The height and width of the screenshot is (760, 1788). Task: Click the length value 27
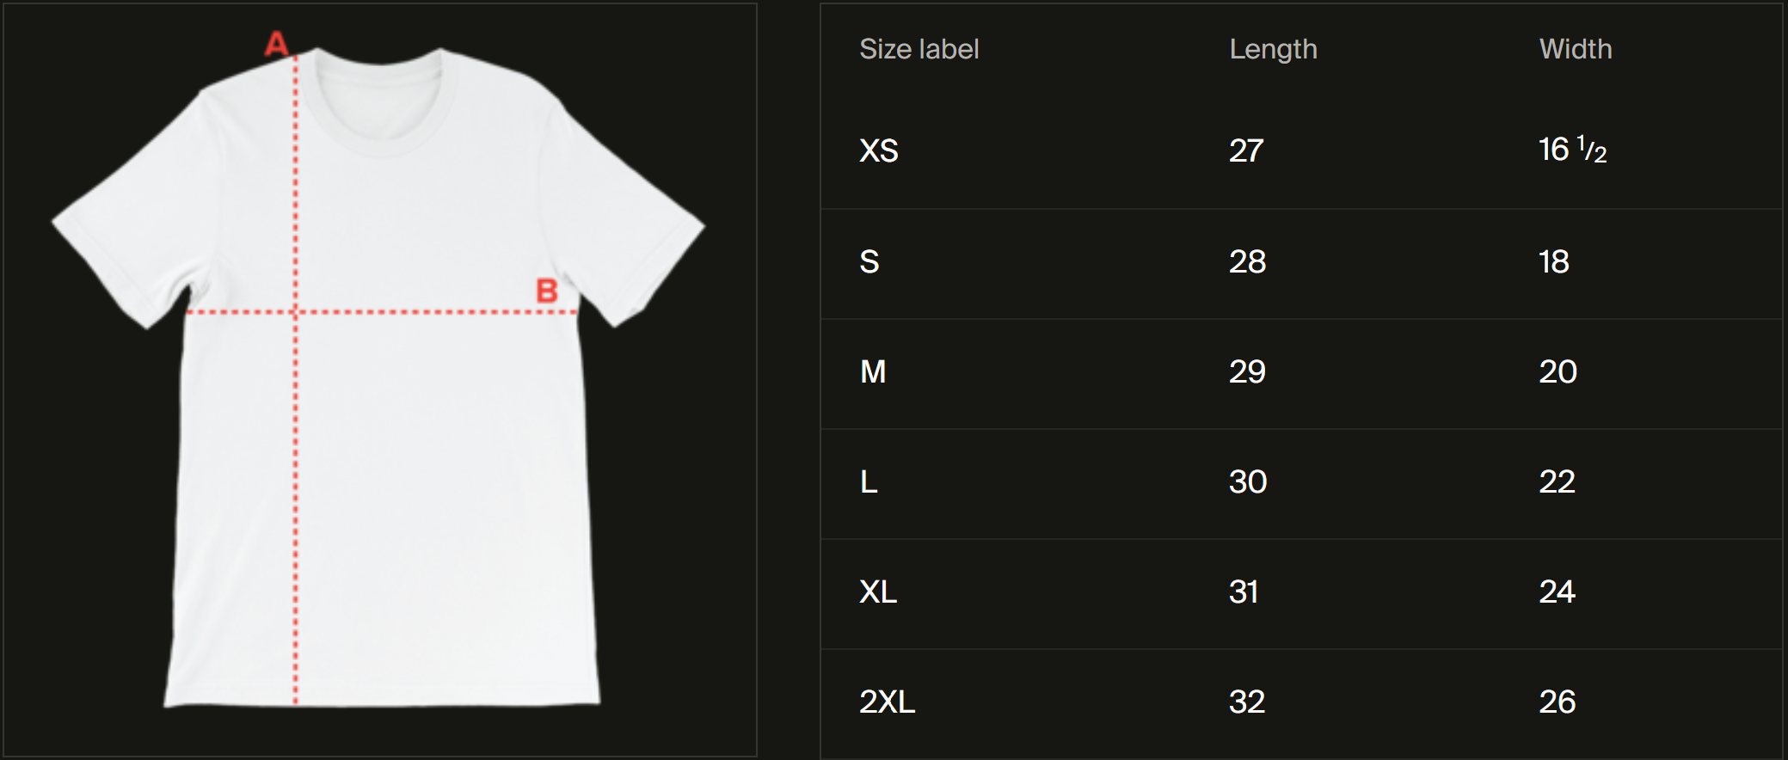(1245, 151)
